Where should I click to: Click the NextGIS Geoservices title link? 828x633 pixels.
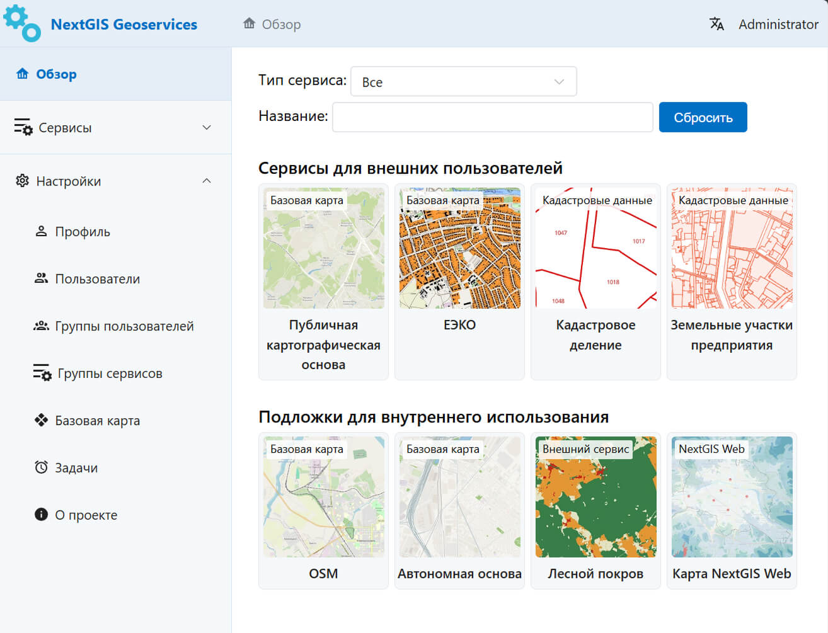tap(124, 24)
